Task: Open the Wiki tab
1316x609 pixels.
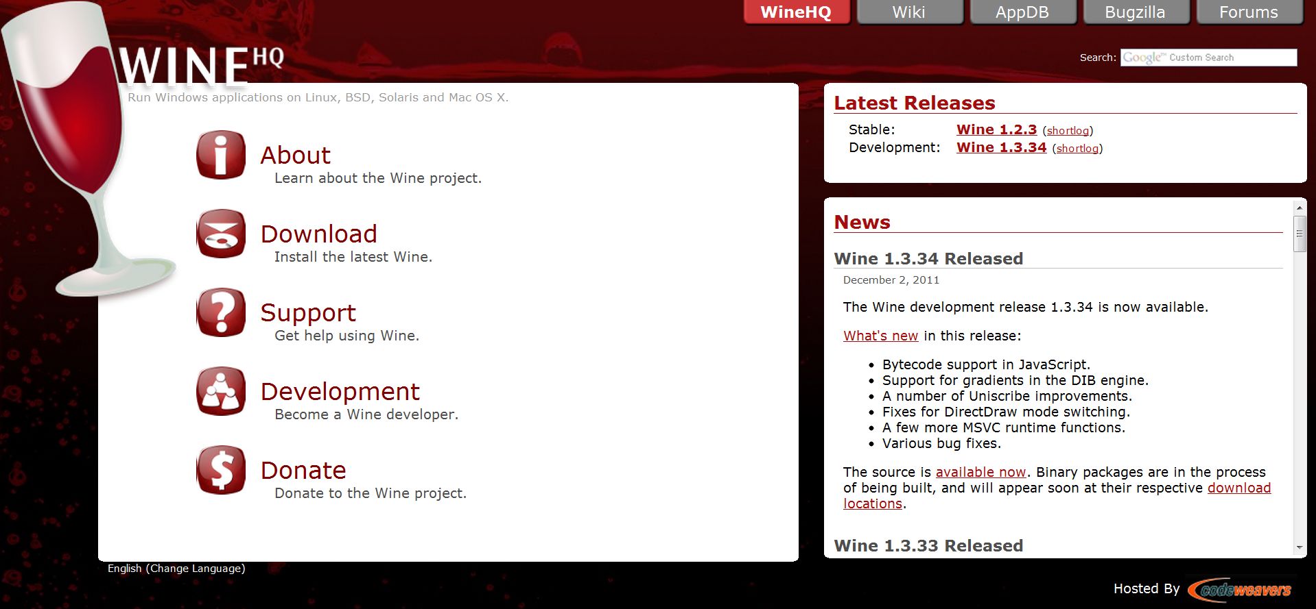Action: click(909, 12)
